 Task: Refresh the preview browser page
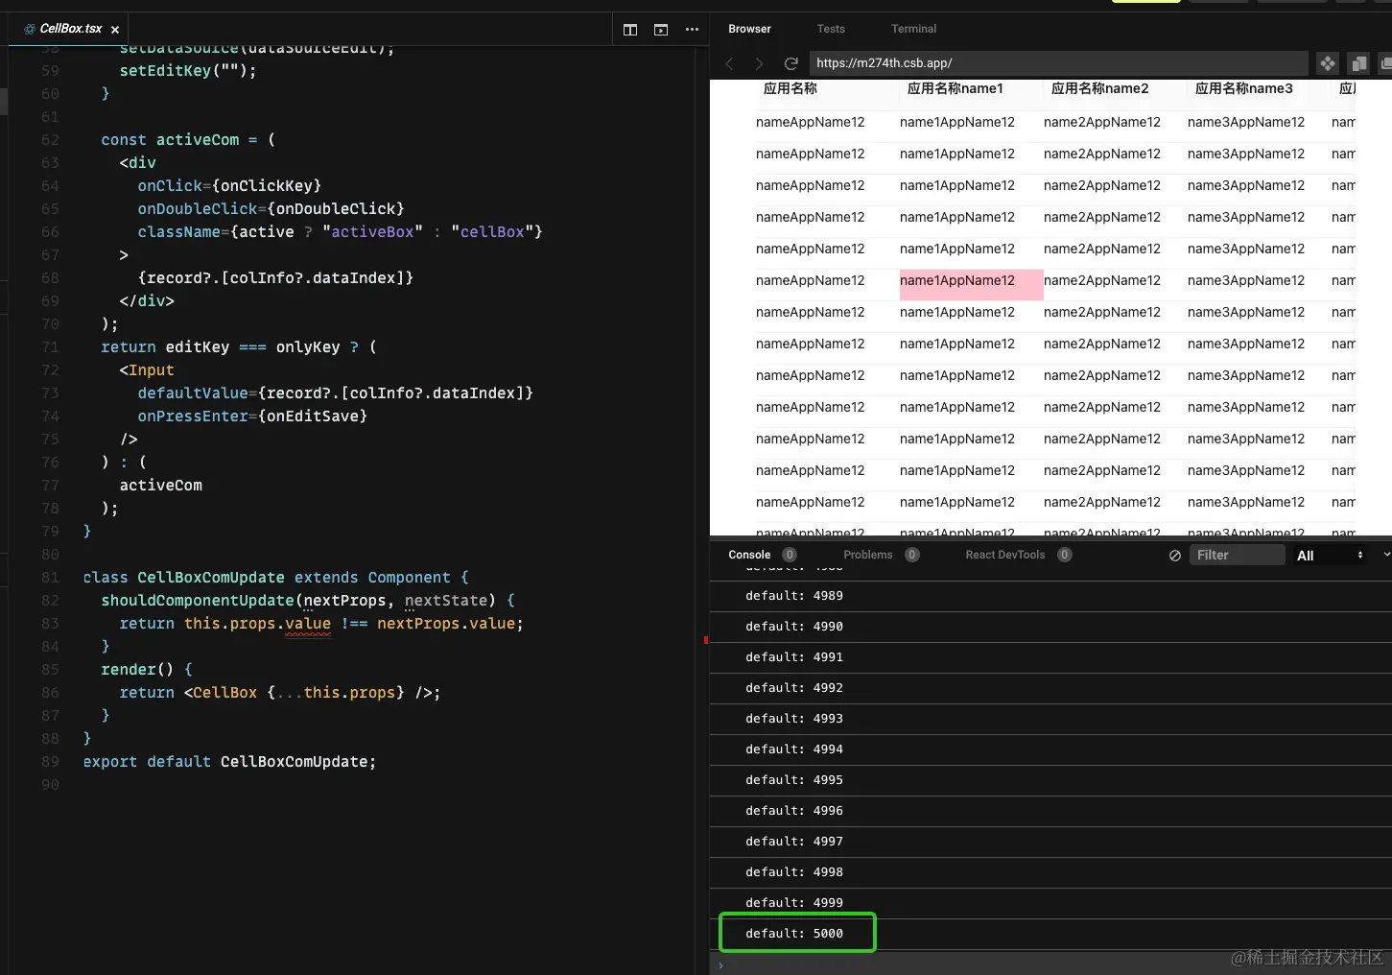(x=791, y=63)
